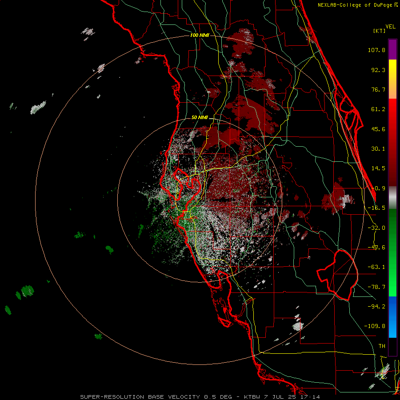Click the VEL legend title
This screenshot has height=400, width=400.
(390, 27)
